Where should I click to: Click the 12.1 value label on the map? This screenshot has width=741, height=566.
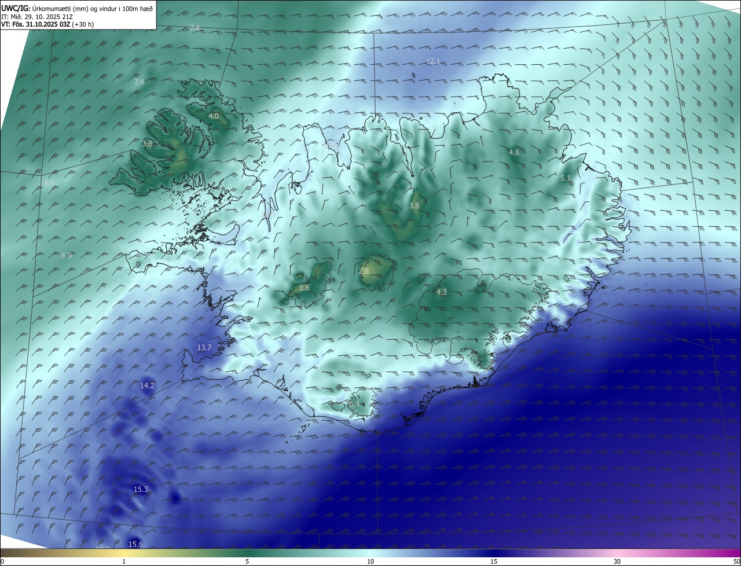pyautogui.click(x=433, y=61)
